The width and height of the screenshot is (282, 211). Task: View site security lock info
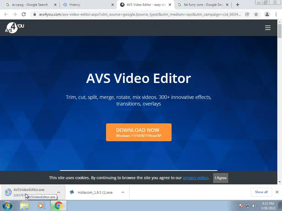click(x=35, y=14)
